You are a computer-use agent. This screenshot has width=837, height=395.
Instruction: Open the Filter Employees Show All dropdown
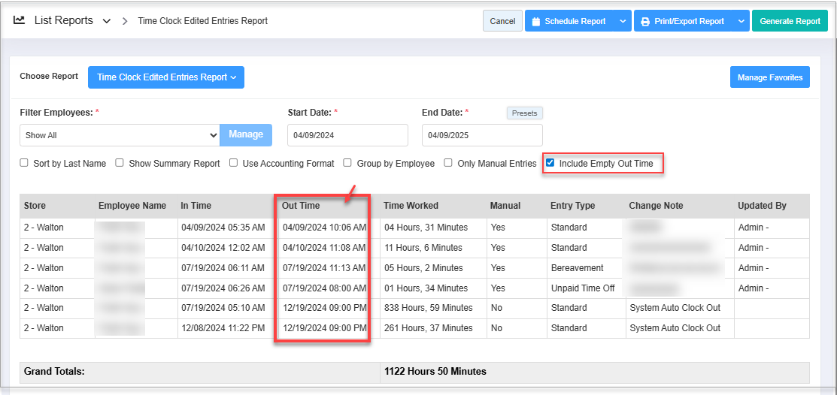pyautogui.click(x=120, y=135)
